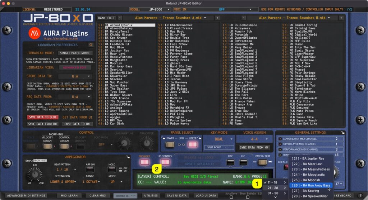Open arpeggiator Destination Lower & Upper dropdown
Viewport: 368px width, 200px height.
pos(63,182)
